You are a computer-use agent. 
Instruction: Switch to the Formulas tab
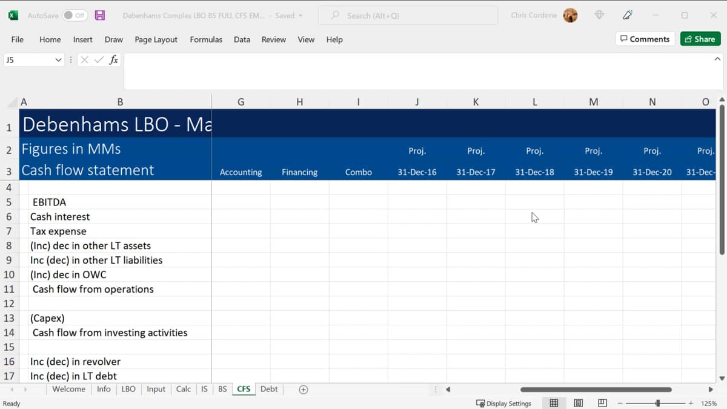pyautogui.click(x=206, y=39)
